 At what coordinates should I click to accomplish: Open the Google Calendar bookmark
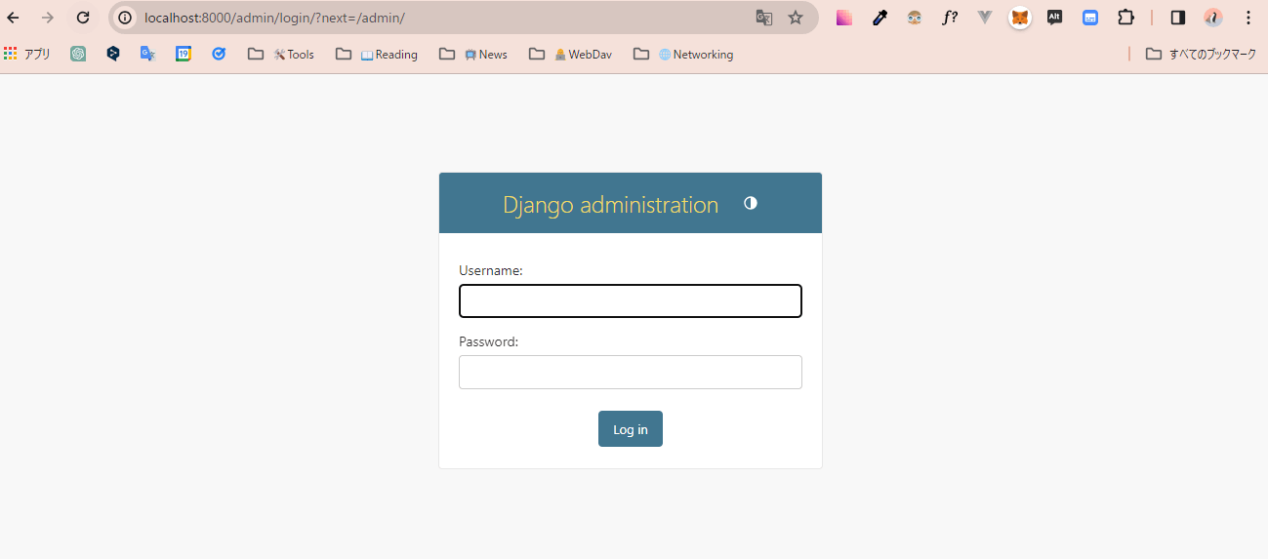tap(184, 55)
